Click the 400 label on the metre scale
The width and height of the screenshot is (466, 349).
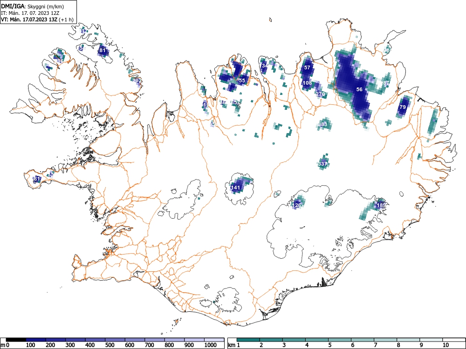click(90, 345)
